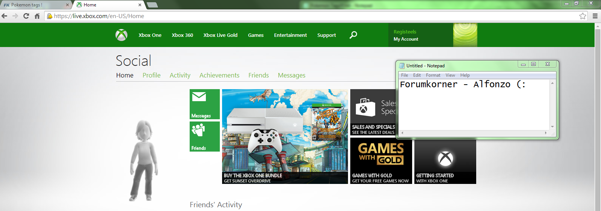Open Getting Started with Xbox One tile

pyautogui.click(x=445, y=162)
